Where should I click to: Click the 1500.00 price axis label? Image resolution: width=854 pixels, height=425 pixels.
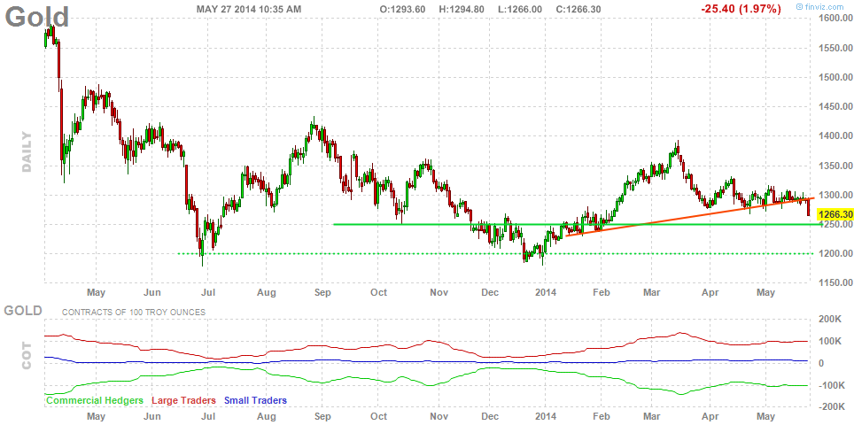pyautogui.click(x=835, y=78)
